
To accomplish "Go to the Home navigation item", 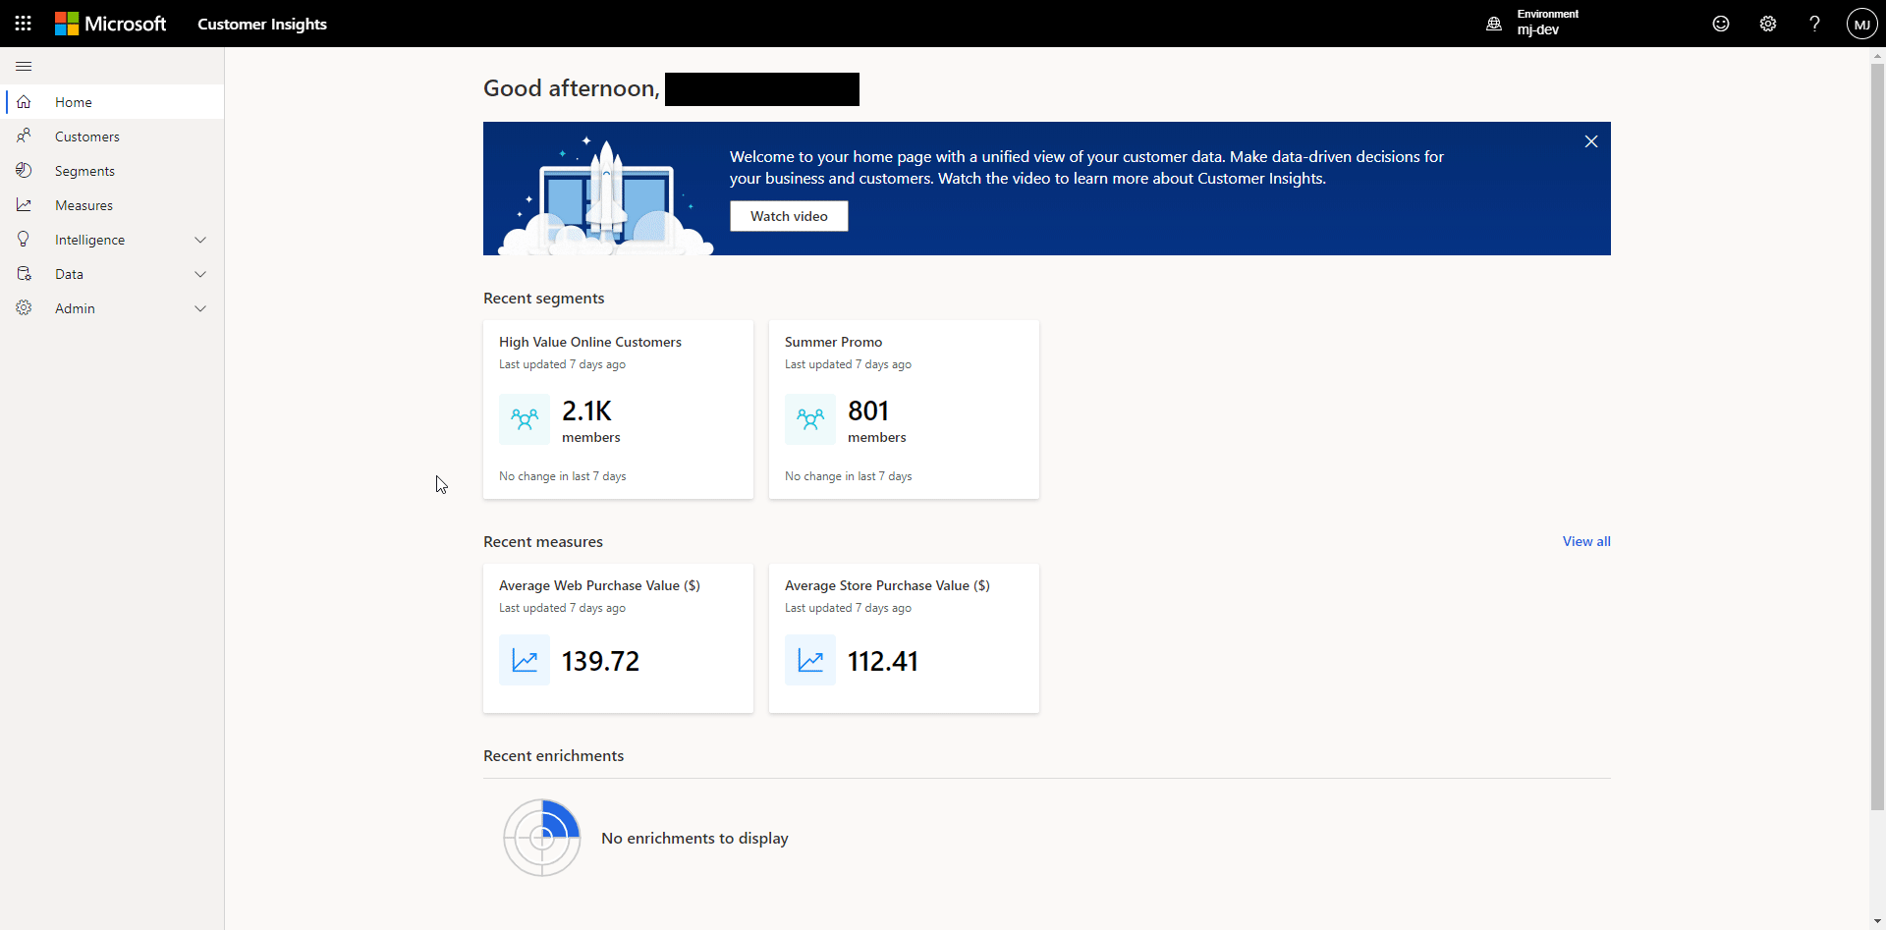I will (74, 102).
